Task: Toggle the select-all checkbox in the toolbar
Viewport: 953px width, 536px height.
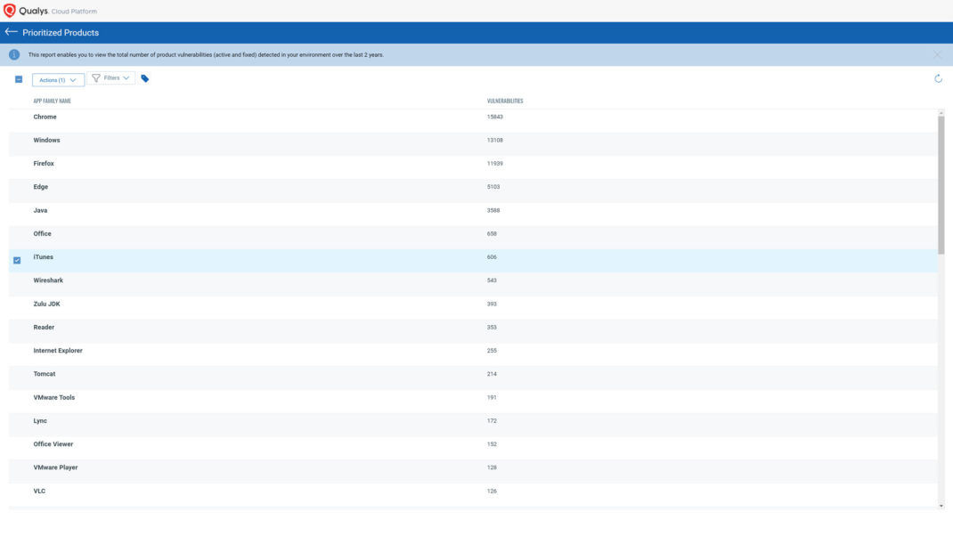Action: tap(19, 79)
